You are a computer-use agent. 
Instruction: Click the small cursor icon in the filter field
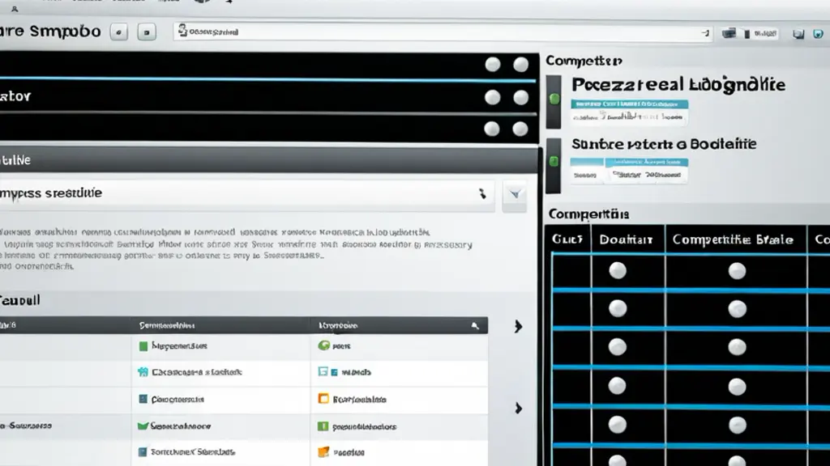pyautogui.click(x=482, y=193)
